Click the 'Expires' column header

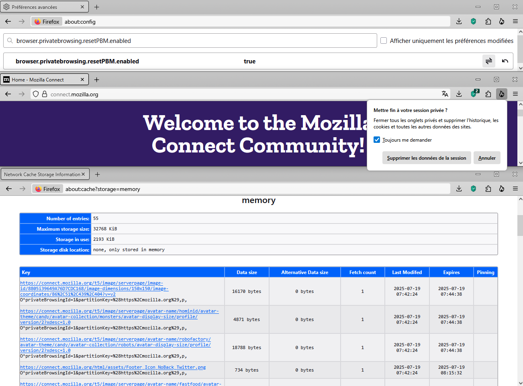[451, 272]
